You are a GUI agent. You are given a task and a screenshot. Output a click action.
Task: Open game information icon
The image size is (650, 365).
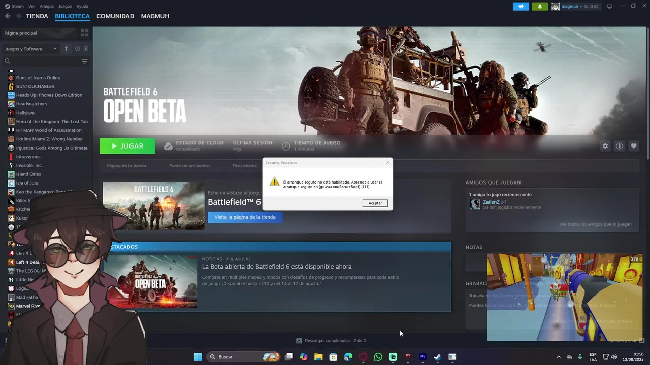tap(620, 146)
